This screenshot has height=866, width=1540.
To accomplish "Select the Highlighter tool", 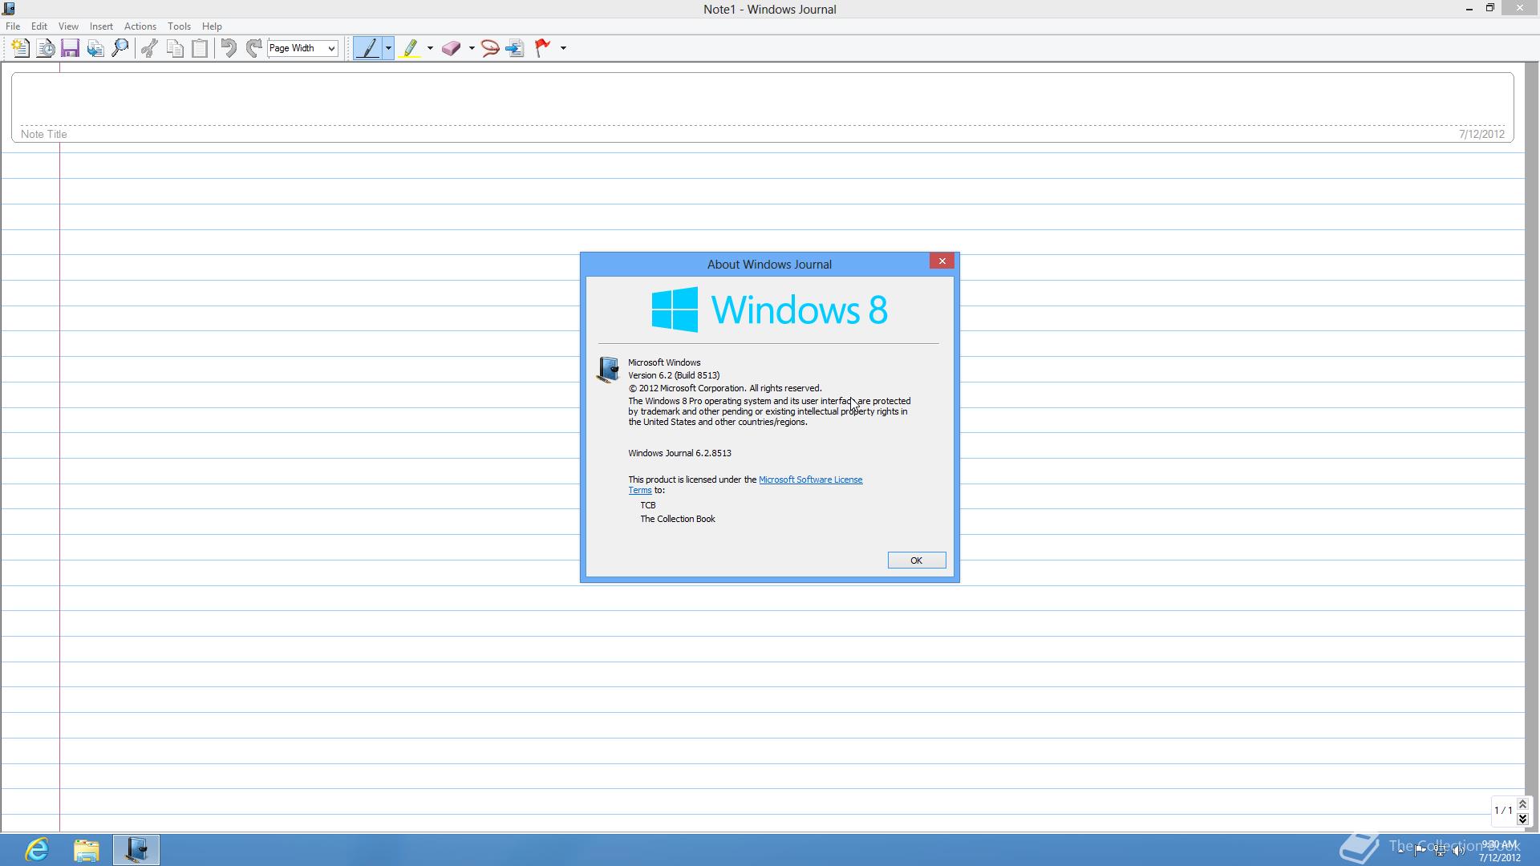I will click(x=410, y=48).
